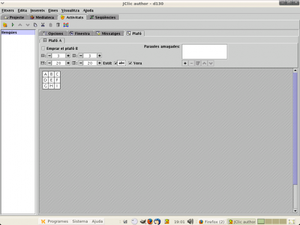Click the colorful grid tool icon

[x=66, y=25]
